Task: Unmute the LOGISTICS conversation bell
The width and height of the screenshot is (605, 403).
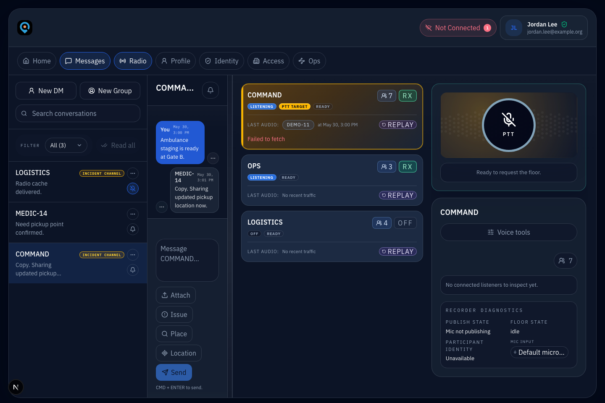Action: click(133, 188)
